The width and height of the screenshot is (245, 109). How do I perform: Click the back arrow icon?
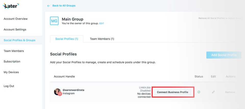pyautogui.click(x=48, y=6)
